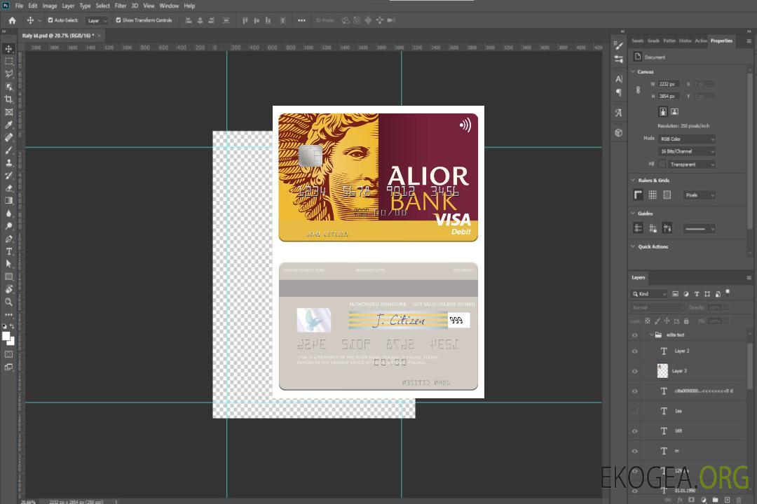The height and width of the screenshot is (504, 757).
Task: Toggle the Auto-Select checkbox
Action: (50, 20)
